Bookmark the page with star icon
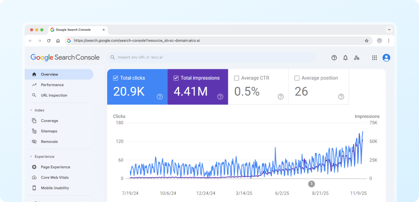 tap(366, 41)
